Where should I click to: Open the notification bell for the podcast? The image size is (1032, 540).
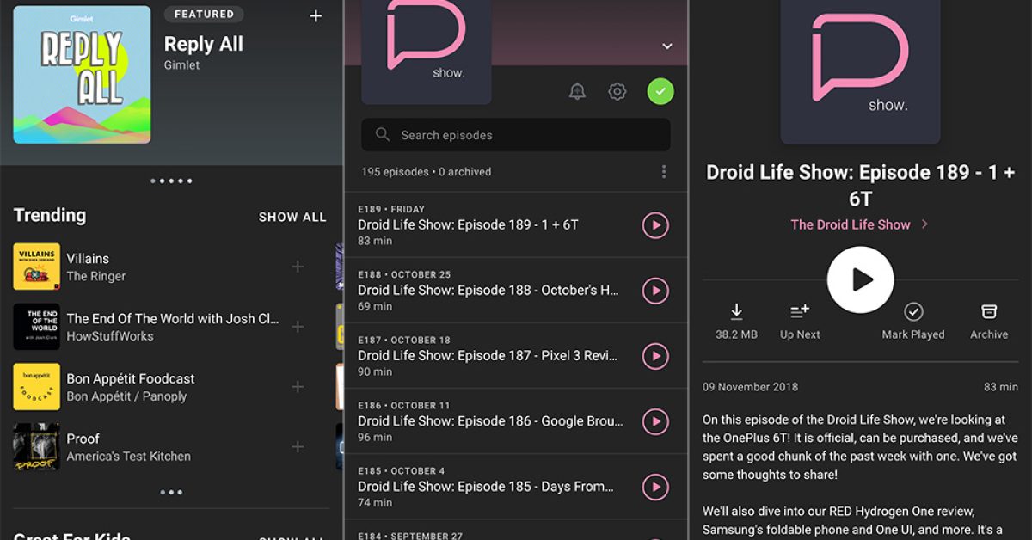tap(577, 91)
